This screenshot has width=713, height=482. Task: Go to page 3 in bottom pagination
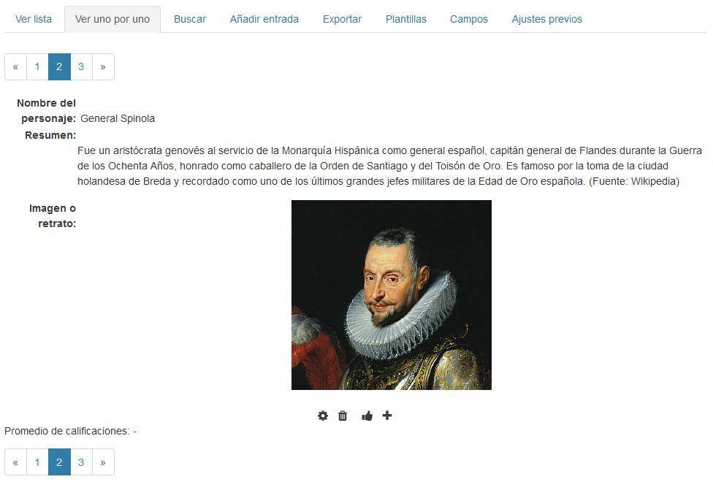tap(81, 462)
